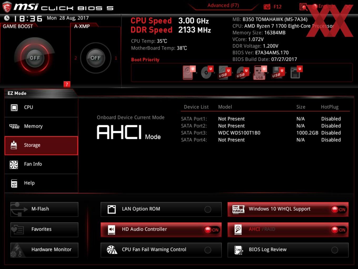Viewport: 358px width, 269px height.
Task: Select the USB hard disk boot icon
Action: tap(225, 73)
